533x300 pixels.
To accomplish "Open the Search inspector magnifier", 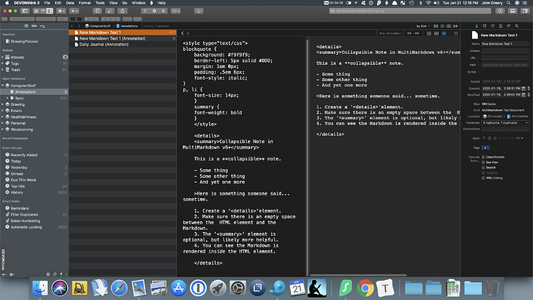I will [x=517, y=26].
